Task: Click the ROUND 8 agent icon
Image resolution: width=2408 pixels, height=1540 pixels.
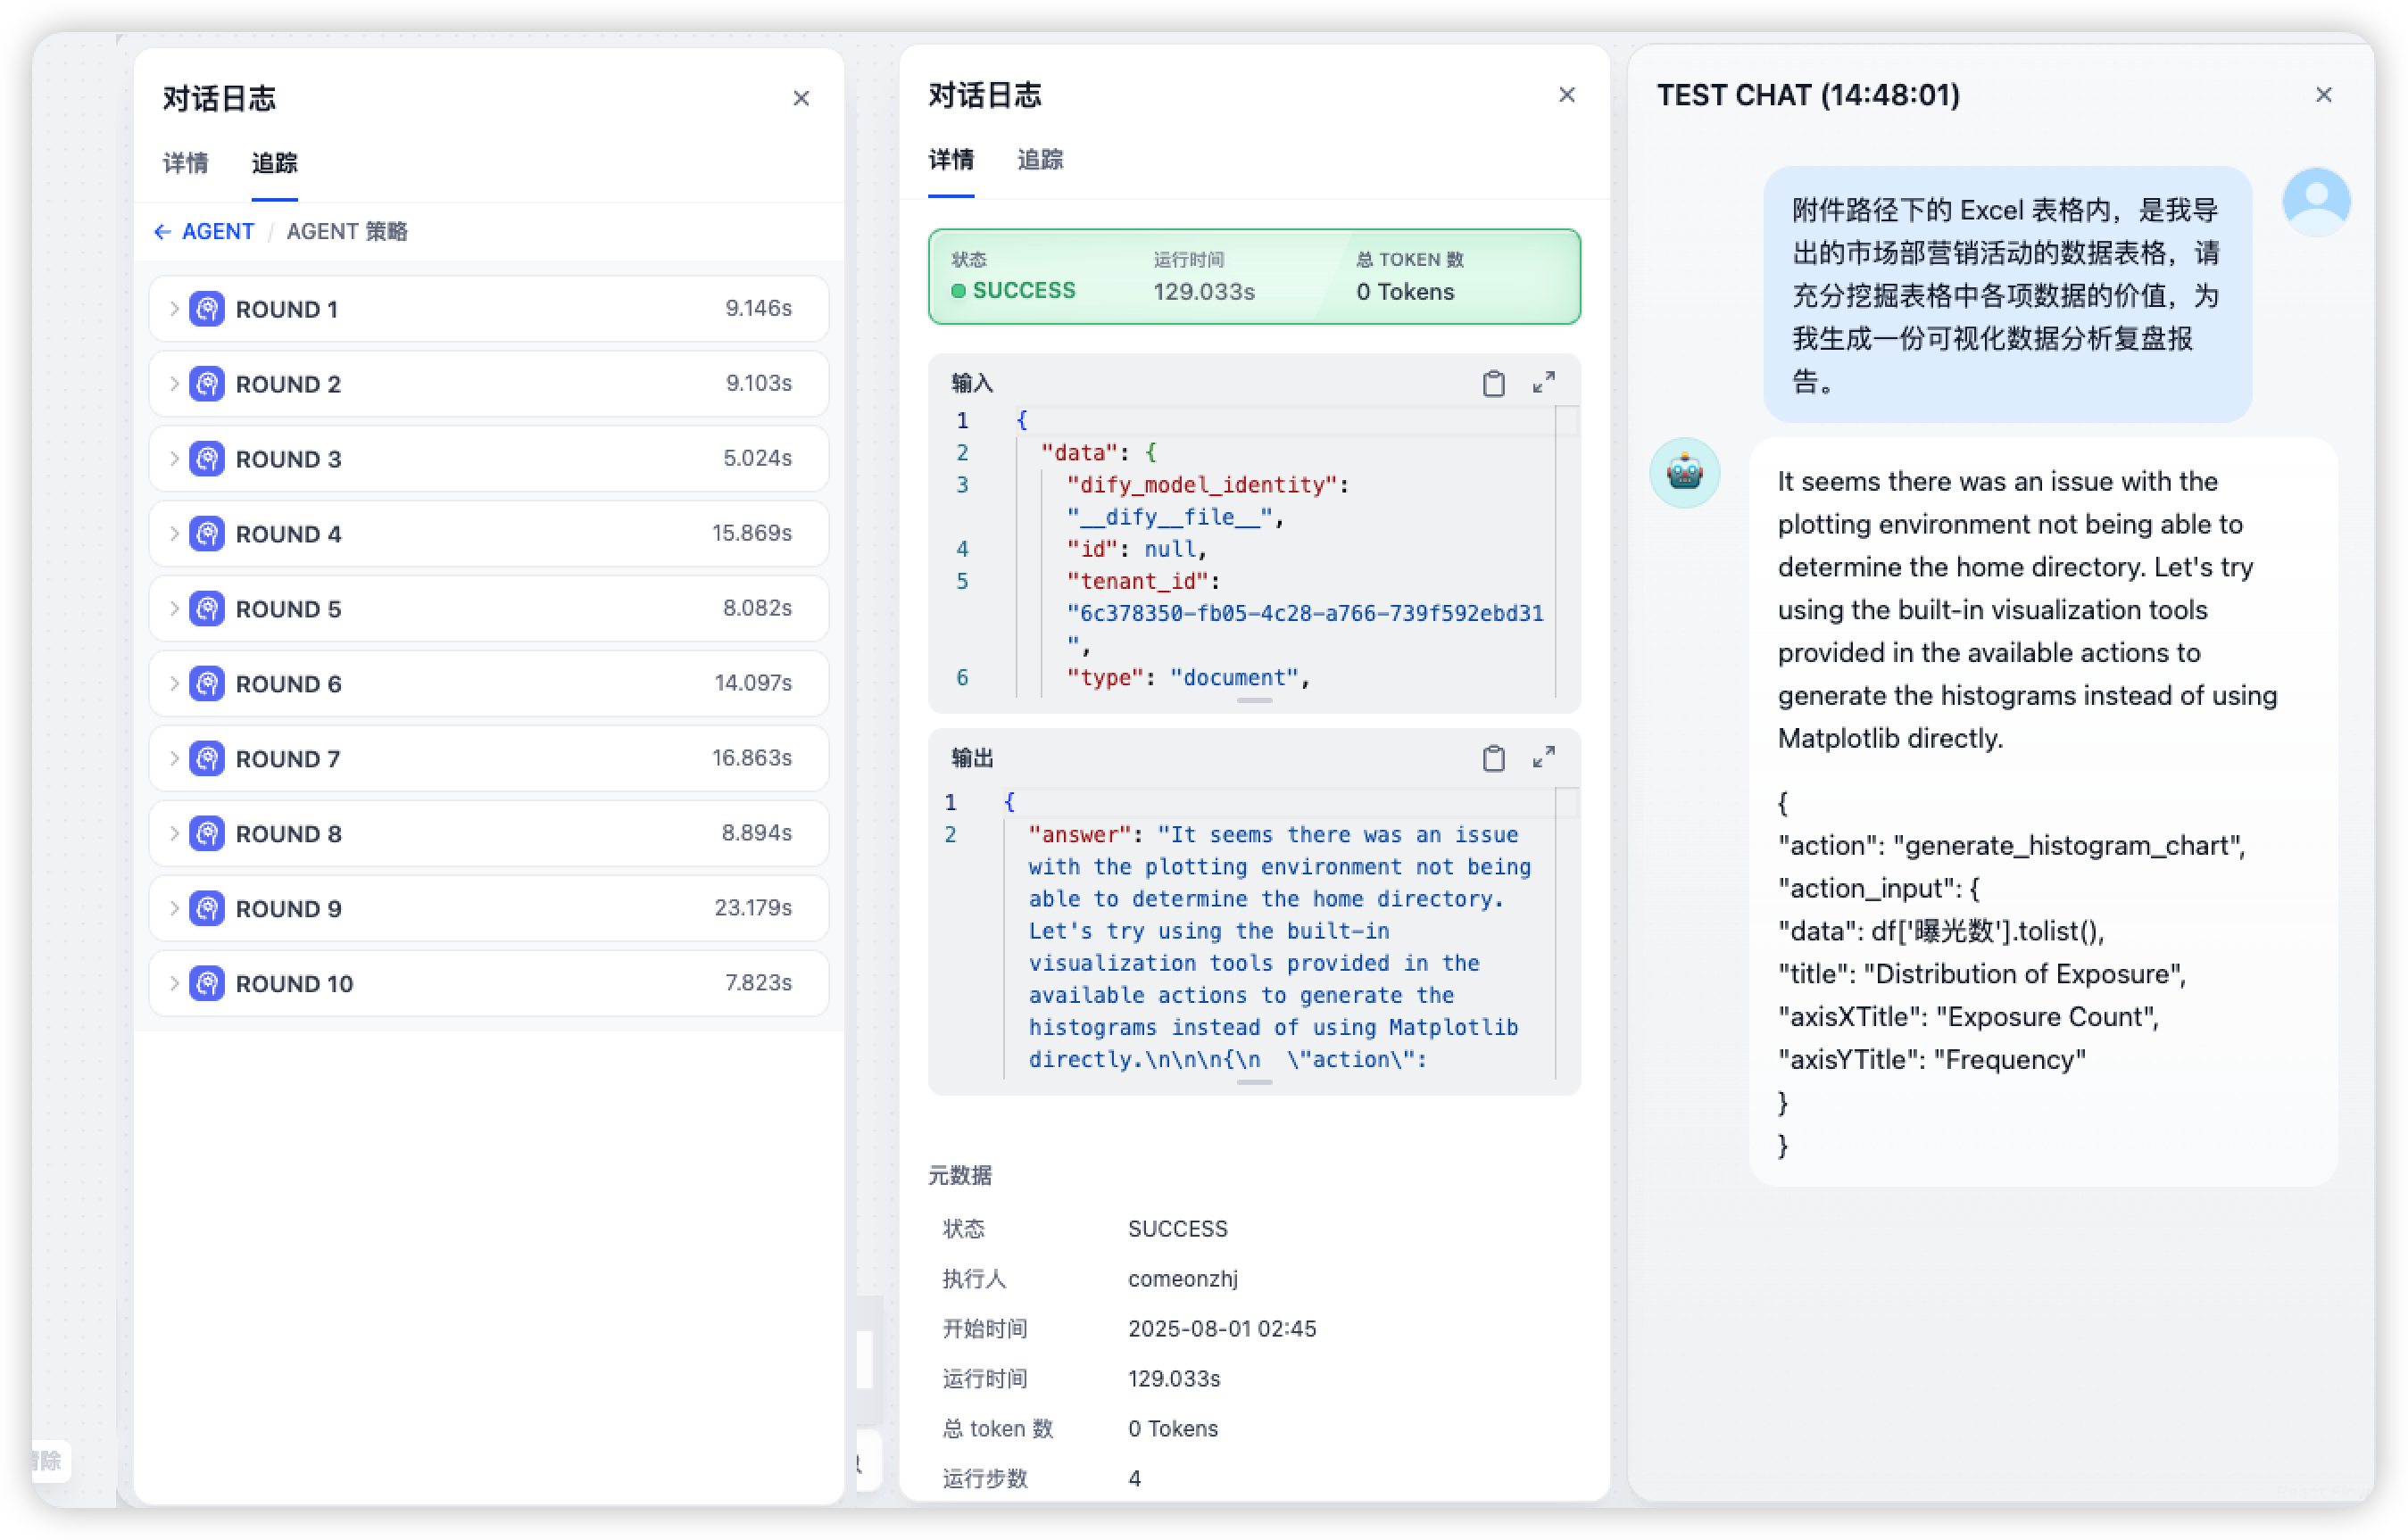Action: click(207, 834)
